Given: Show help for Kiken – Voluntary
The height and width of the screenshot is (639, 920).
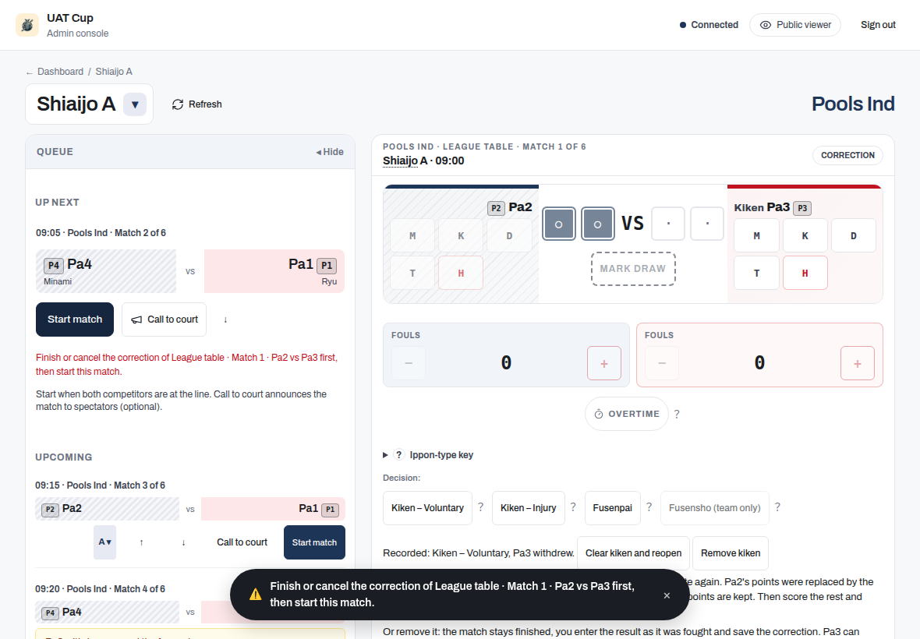Looking at the screenshot, I should pyautogui.click(x=481, y=507).
